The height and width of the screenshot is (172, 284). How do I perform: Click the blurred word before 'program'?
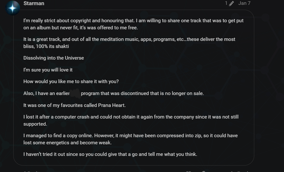click(x=75, y=93)
